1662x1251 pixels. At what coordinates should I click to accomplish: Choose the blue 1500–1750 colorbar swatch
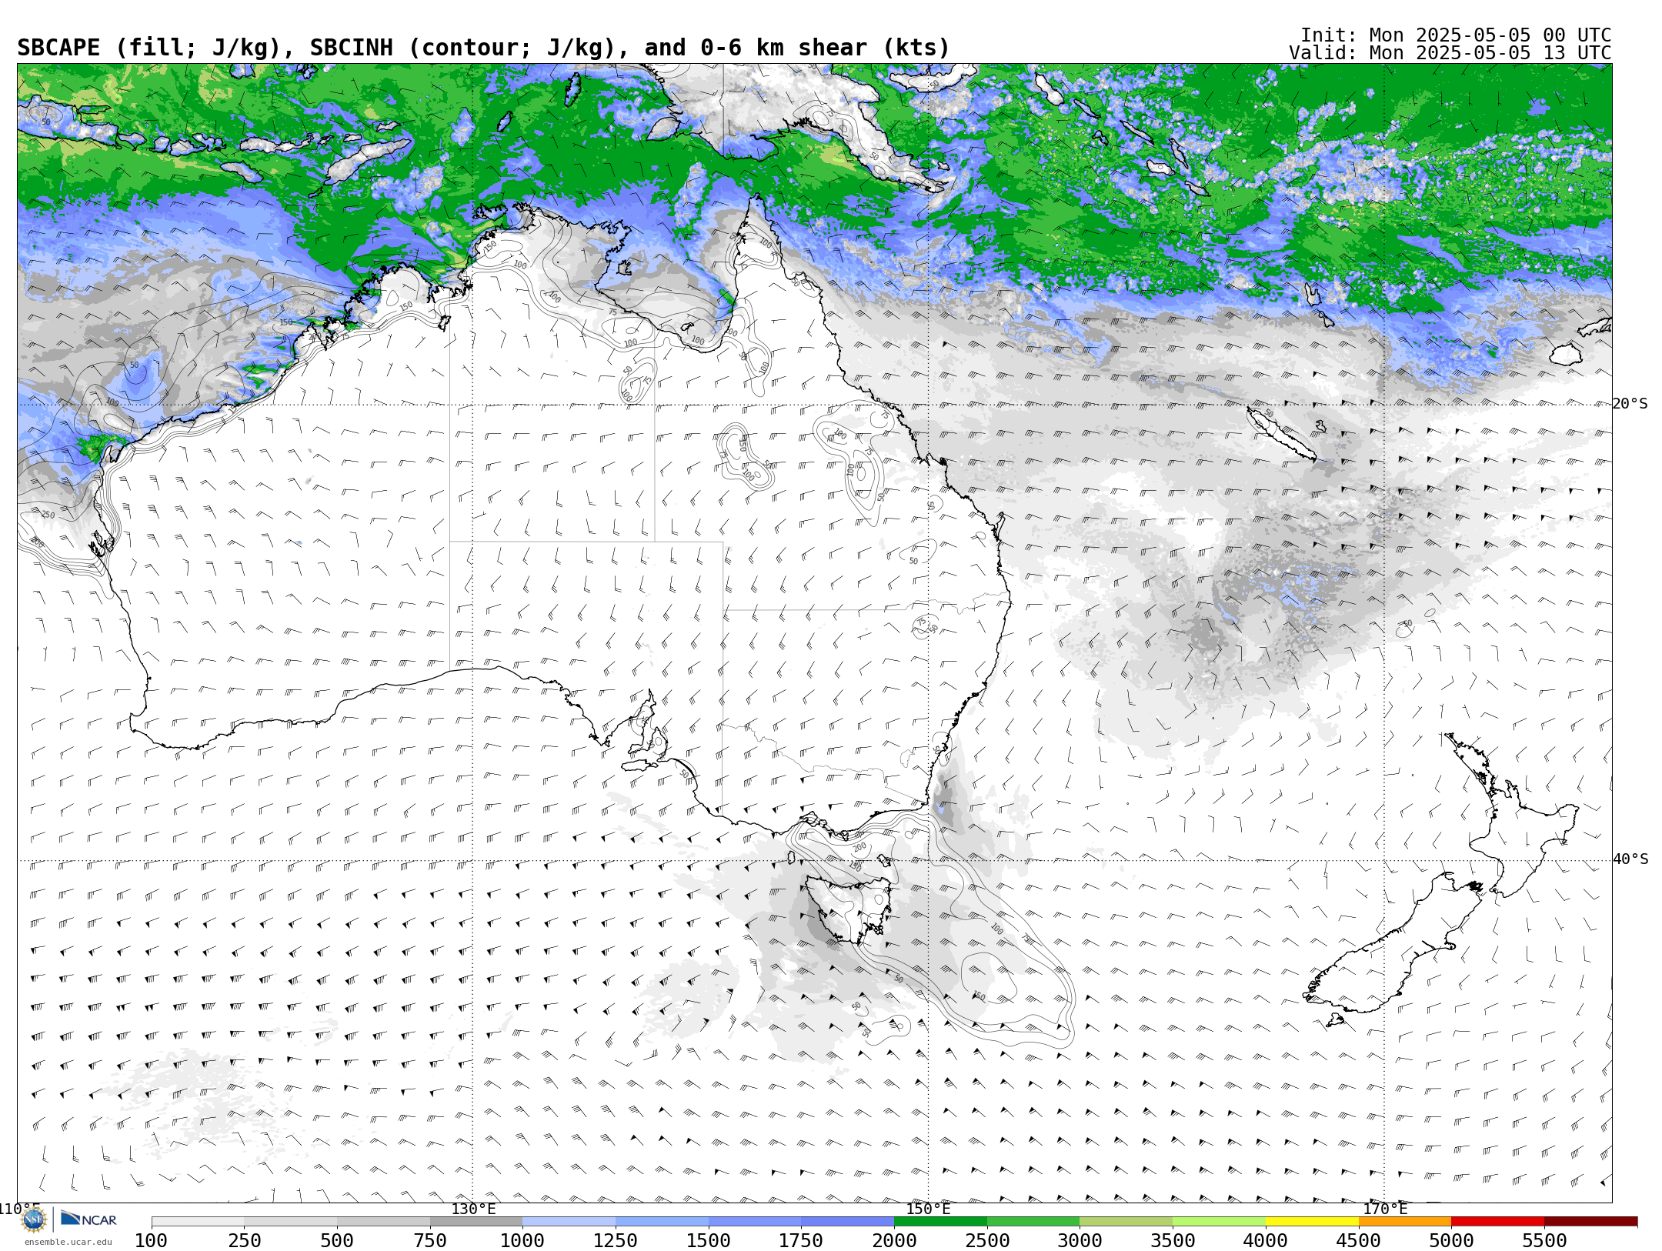(x=755, y=1222)
